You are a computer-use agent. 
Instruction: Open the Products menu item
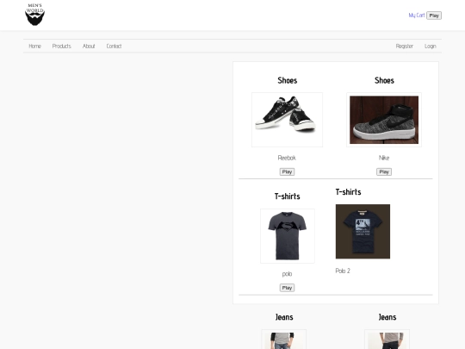point(62,46)
